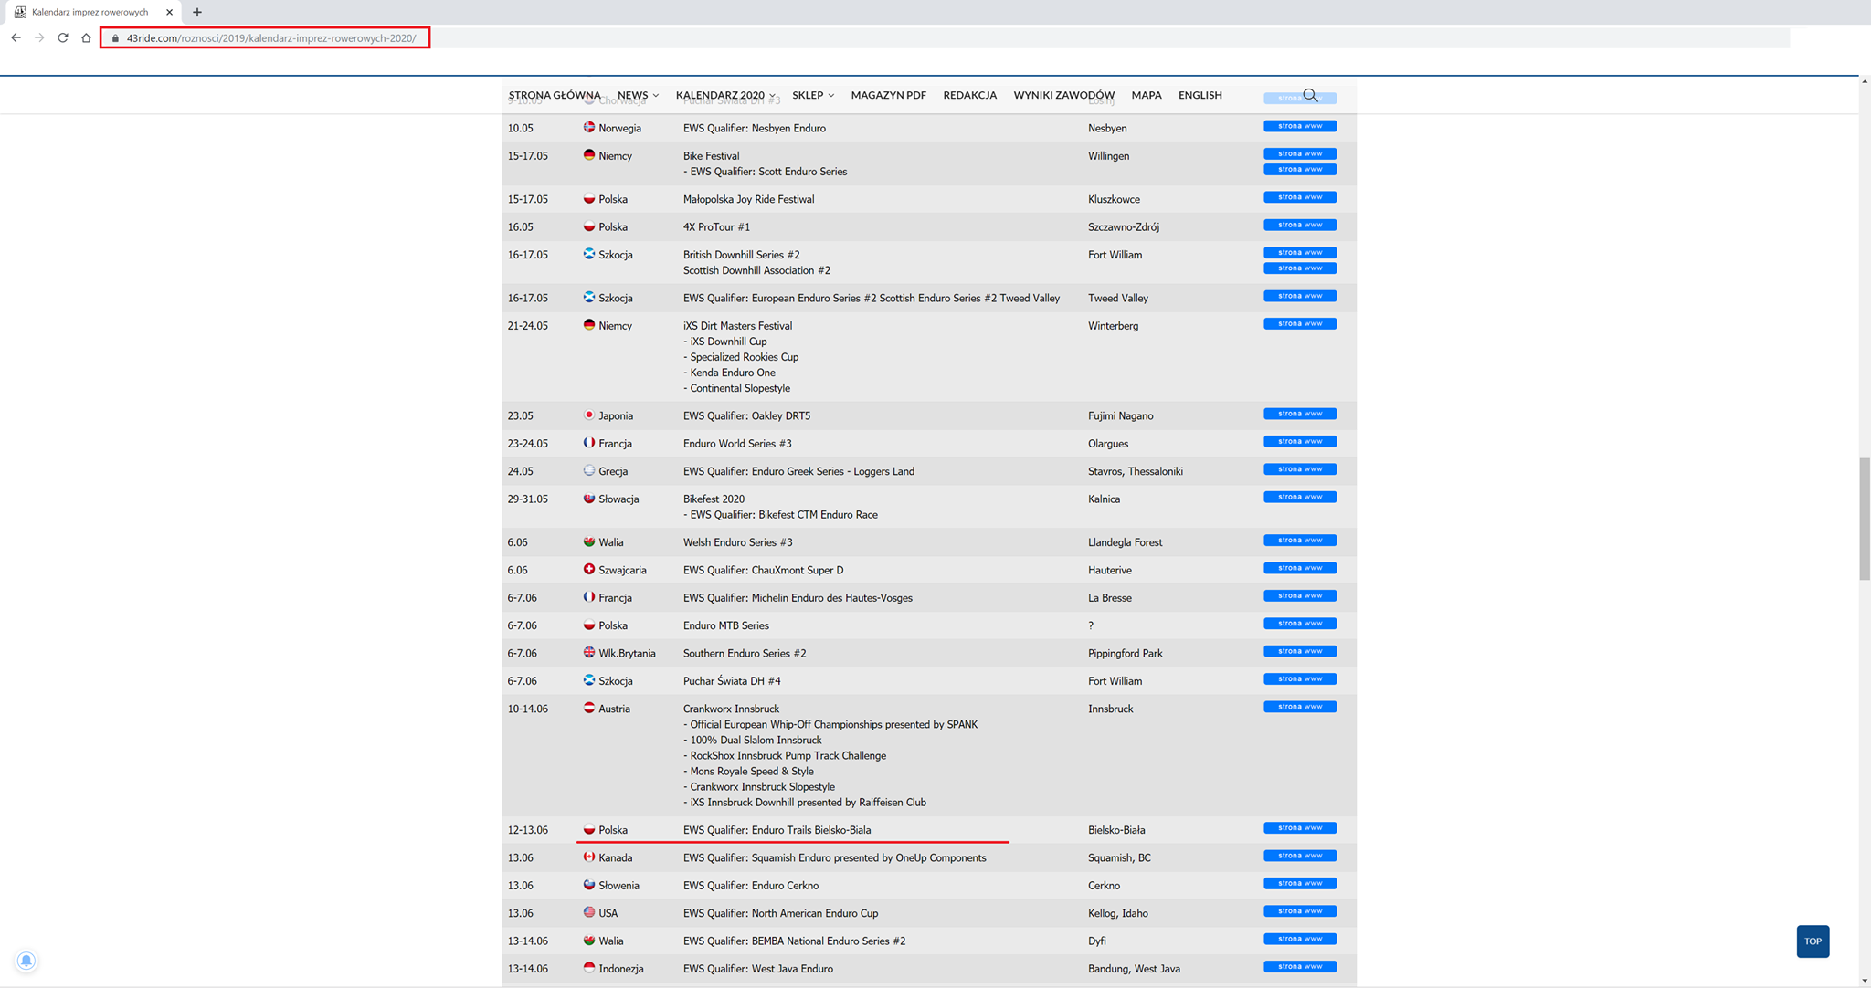The image size is (1871, 988).
Task: Select text 'Pippingford Park'
Action: click(x=1125, y=654)
